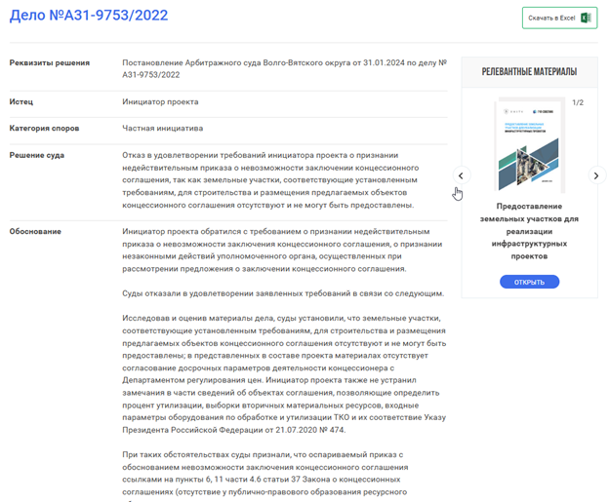Screen dimensions: 609x502
Task: Click the 'Частная инициатива' category value
Action: 162,128
